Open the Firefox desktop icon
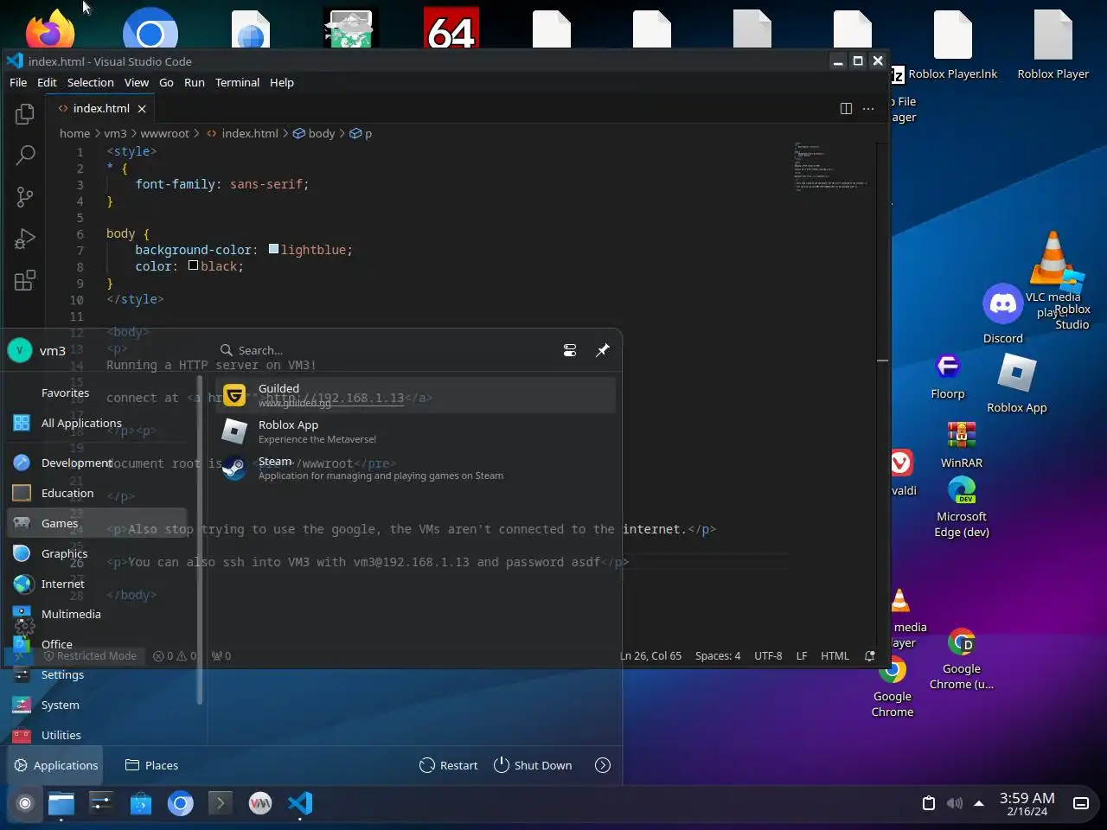The image size is (1107, 830). coord(50,28)
